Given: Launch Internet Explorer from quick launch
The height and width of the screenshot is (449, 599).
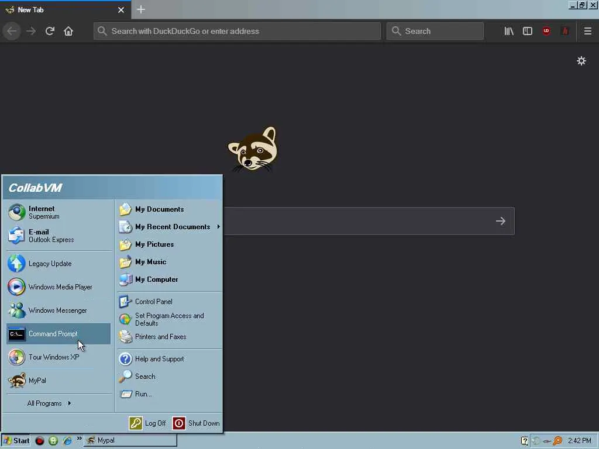Looking at the screenshot, I should click(67, 441).
